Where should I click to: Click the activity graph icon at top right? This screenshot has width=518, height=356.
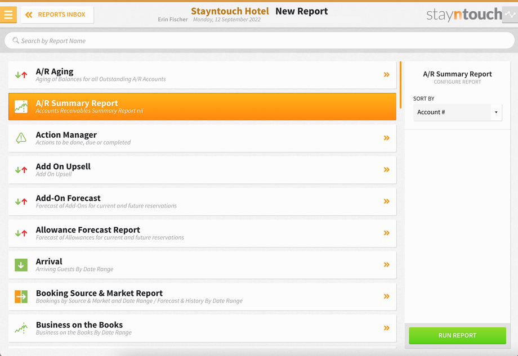click(x=510, y=15)
